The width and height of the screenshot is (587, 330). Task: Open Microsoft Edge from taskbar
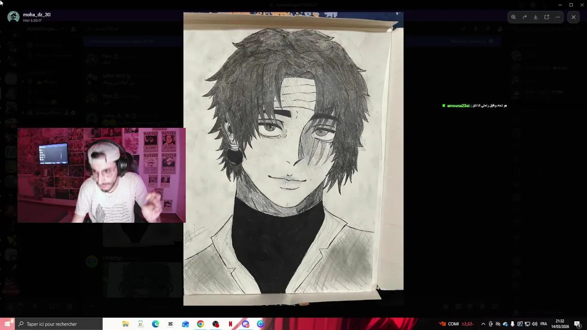click(x=155, y=324)
